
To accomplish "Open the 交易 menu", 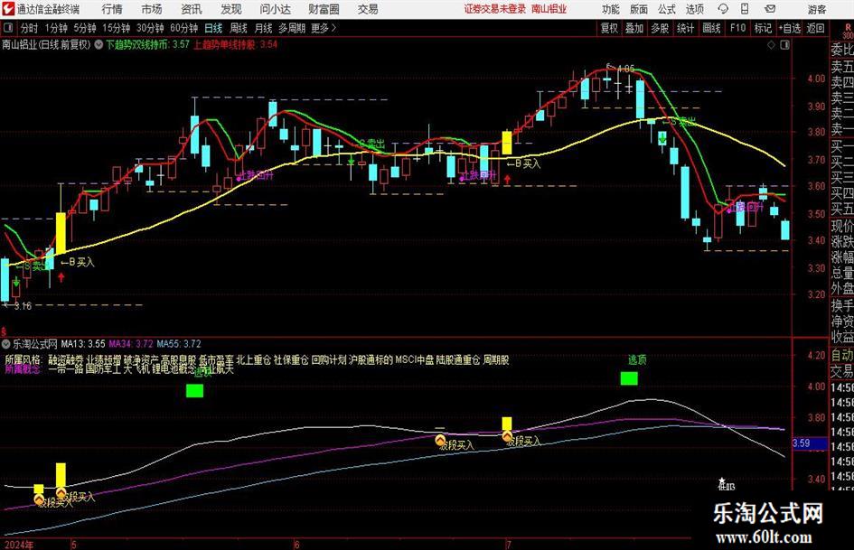I will click(368, 9).
